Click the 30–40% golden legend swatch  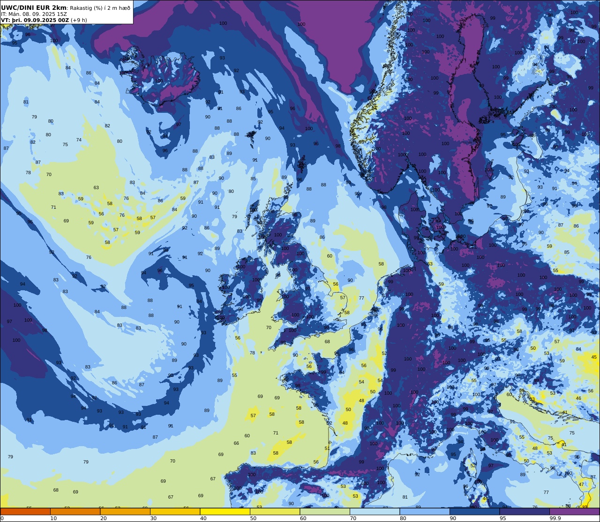click(175, 511)
